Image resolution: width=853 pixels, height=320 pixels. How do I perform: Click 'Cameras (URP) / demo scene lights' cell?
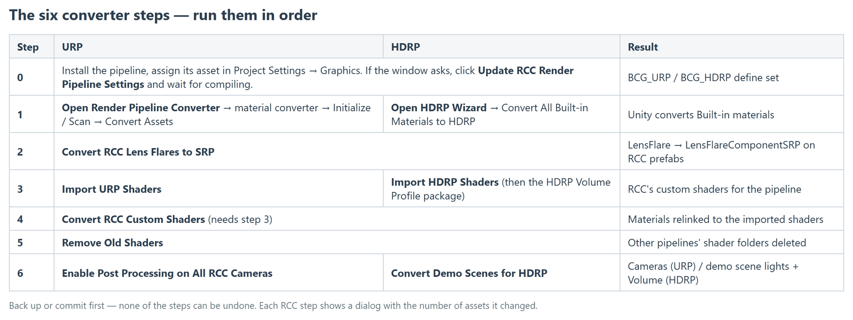coord(732,273)
